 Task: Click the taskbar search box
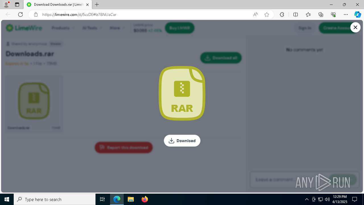[x=55, y=199]
